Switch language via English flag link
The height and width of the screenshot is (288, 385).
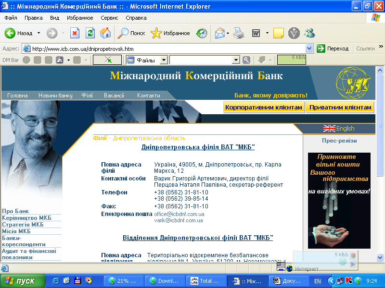[x=339, y=128]
